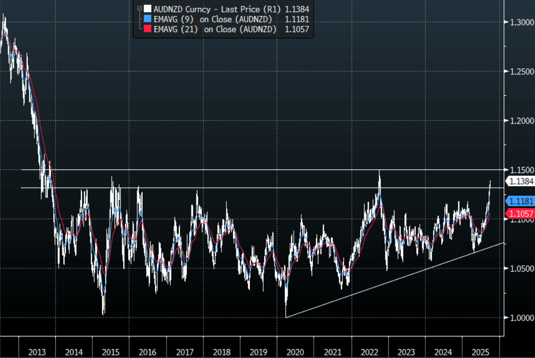The height and width of the screenshot is (358, 535).
Task: Select the lower horizontal resistance line near 1.1300
Action: (x=262, y=187)
